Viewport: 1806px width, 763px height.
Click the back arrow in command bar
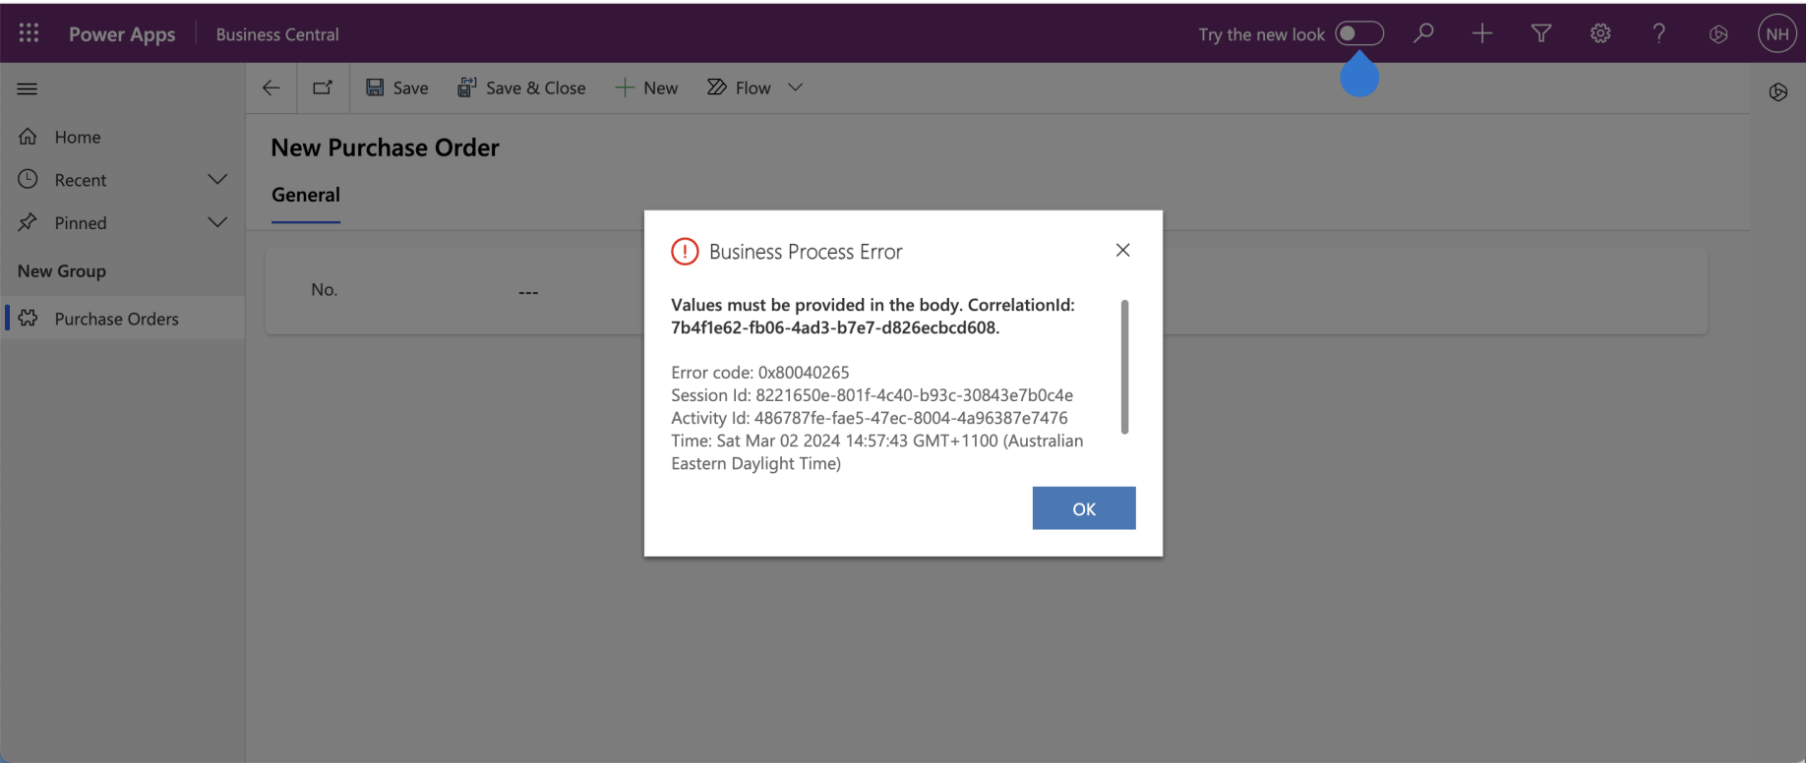[271, 88]
